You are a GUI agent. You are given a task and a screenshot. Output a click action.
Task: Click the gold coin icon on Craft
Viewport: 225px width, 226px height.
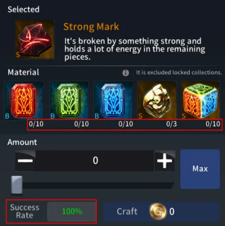coord(158,211)
